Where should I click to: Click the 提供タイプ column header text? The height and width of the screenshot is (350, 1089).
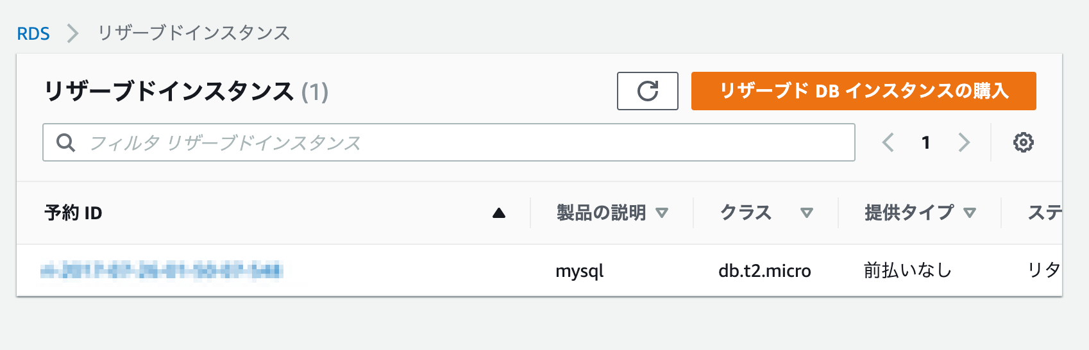tap(909, 213)
